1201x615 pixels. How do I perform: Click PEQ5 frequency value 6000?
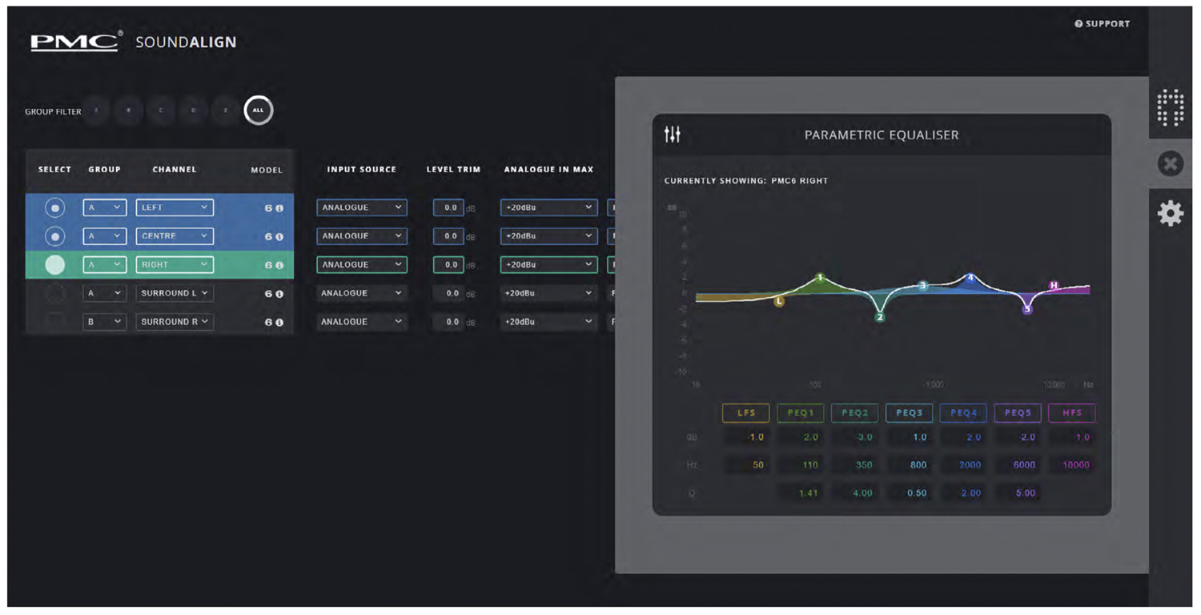pyautogui.click(x=1018, y=464)
